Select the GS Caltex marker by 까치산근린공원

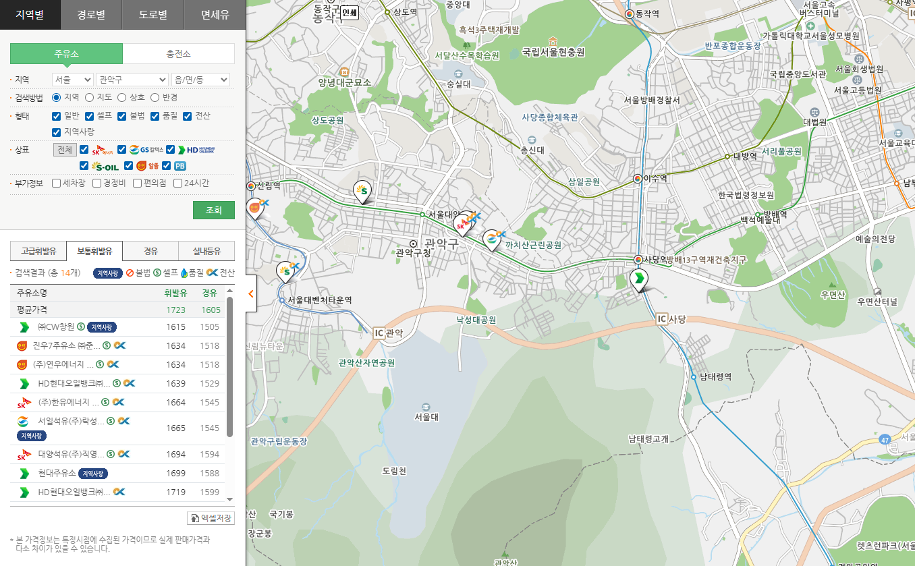tap(493, 239)
